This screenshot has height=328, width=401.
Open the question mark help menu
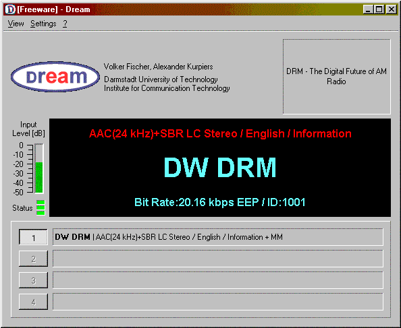coord(65,24)
